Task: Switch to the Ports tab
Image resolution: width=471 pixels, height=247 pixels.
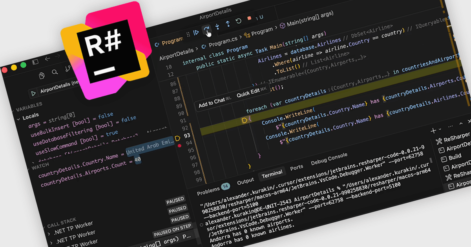Action: click(297, 167)
